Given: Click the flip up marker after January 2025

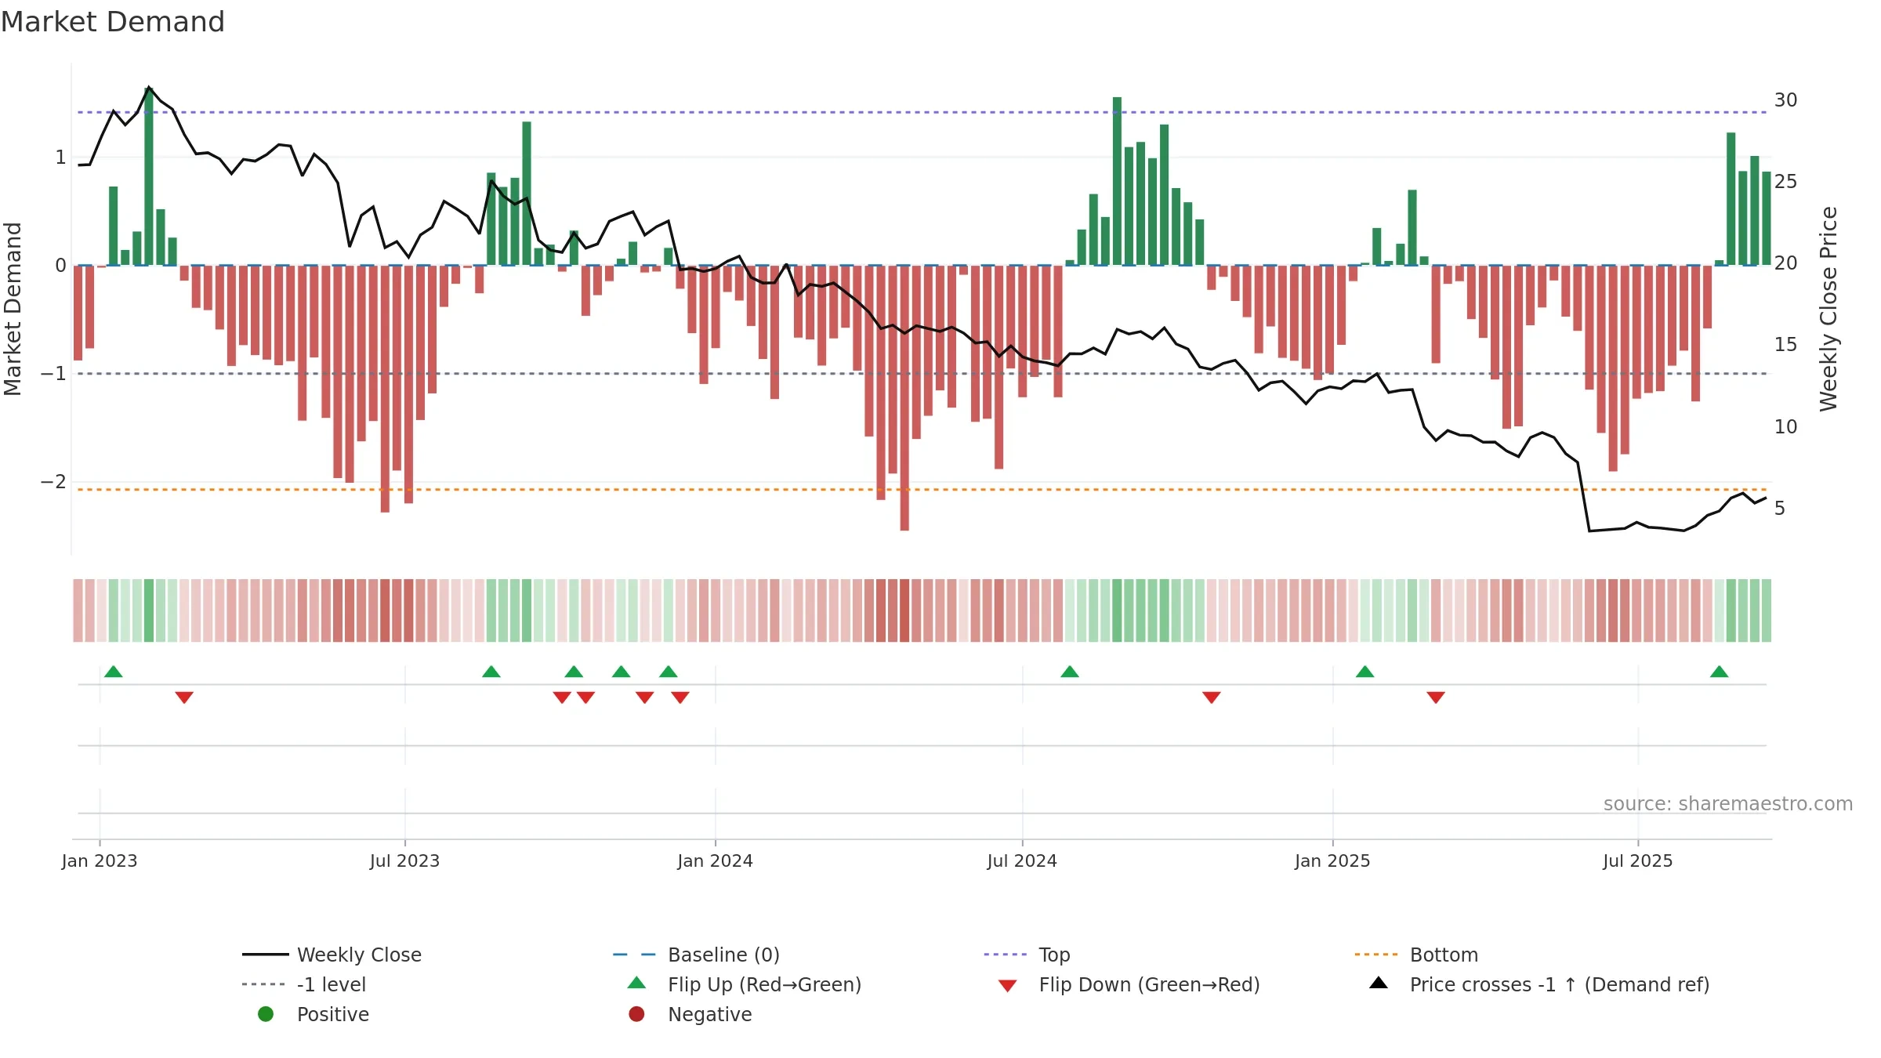Looking at the screenshot, I should click(1365, 672).
